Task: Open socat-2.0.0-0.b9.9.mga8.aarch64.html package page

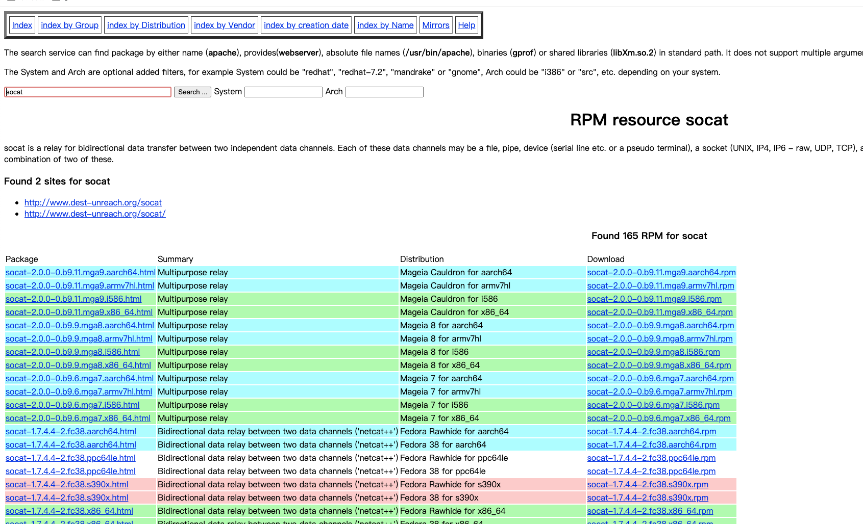Action: pyautogui.click(x=80, y=325)
